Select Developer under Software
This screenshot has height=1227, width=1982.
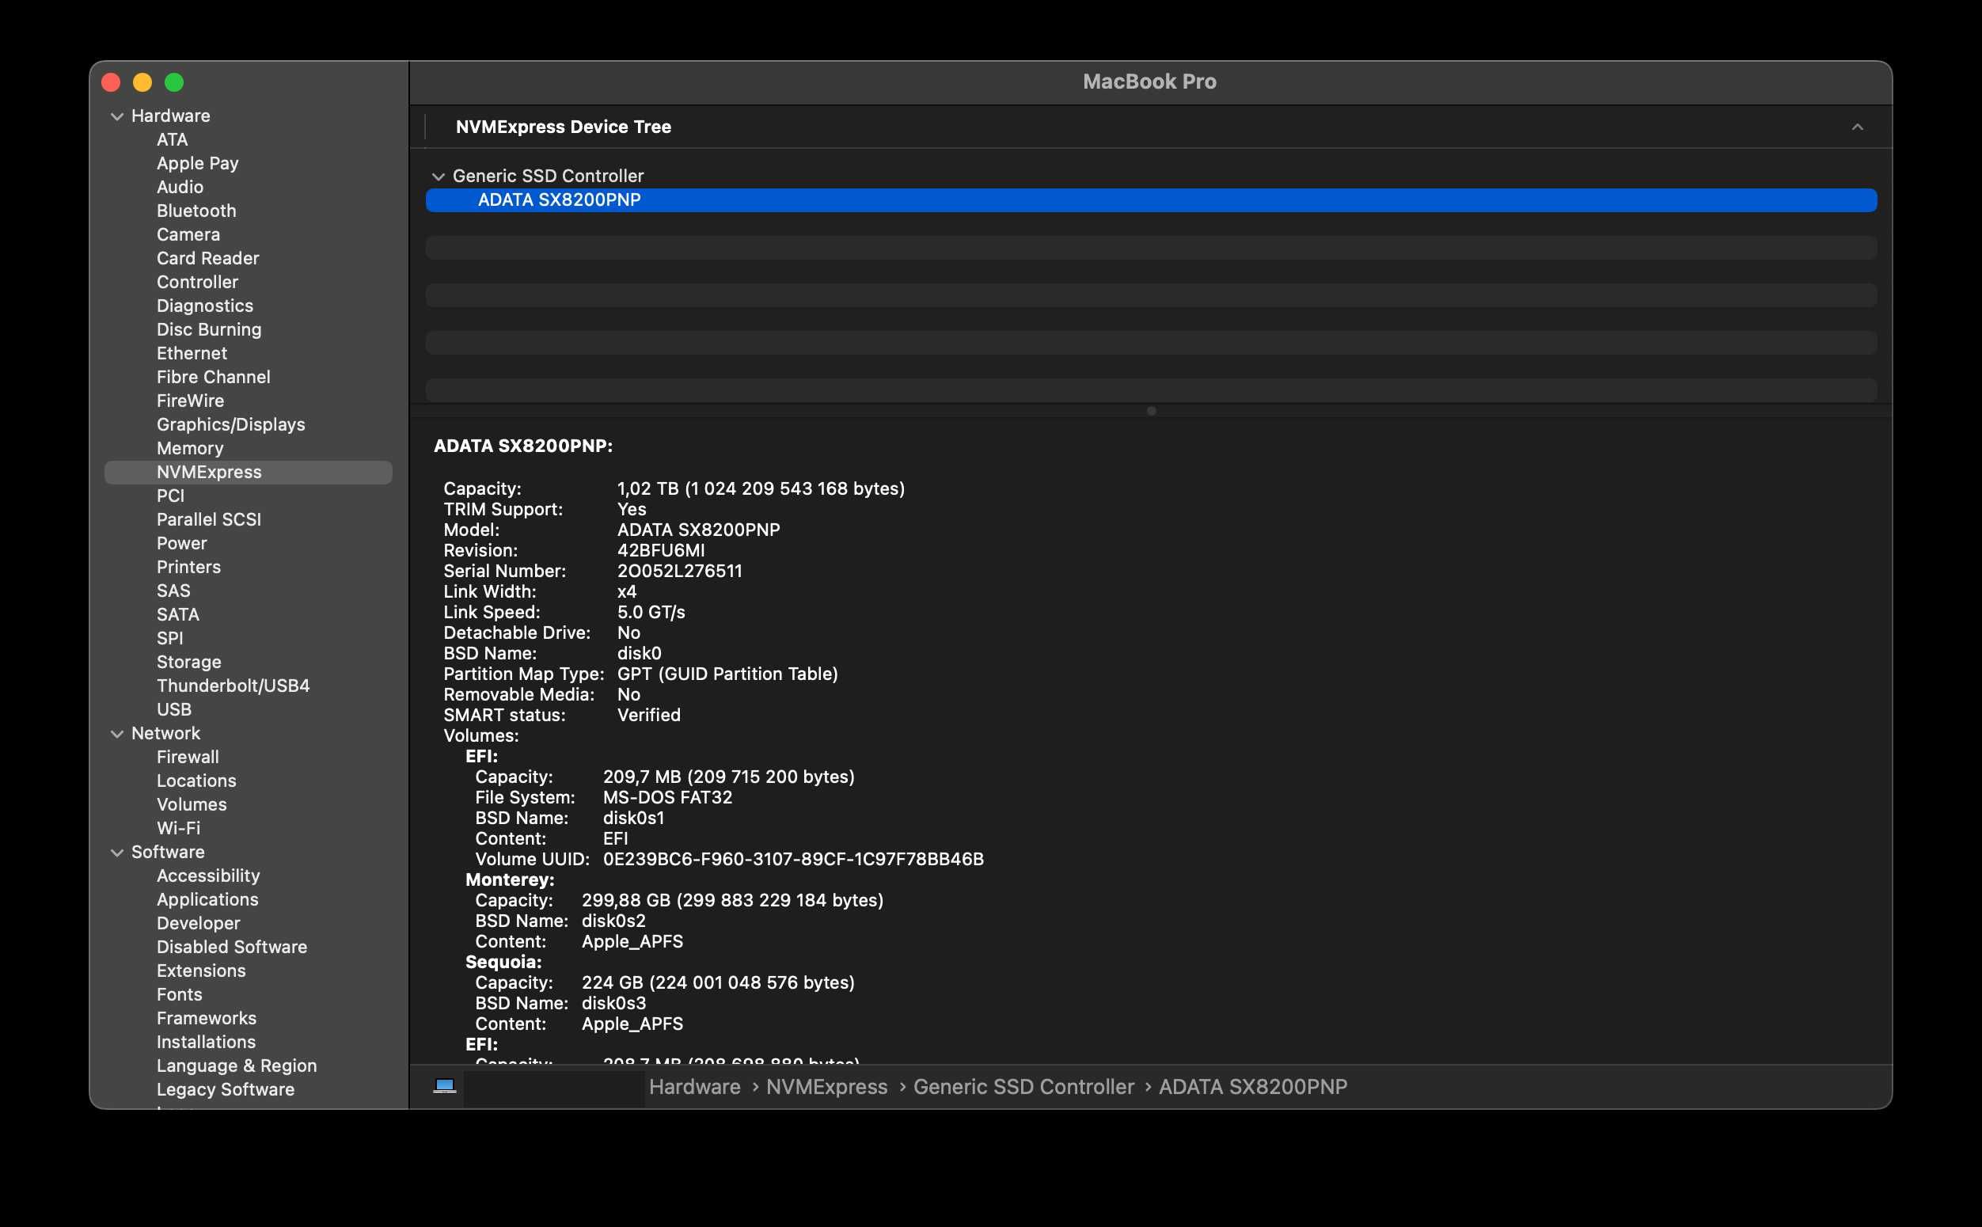[x=198, y=924]
